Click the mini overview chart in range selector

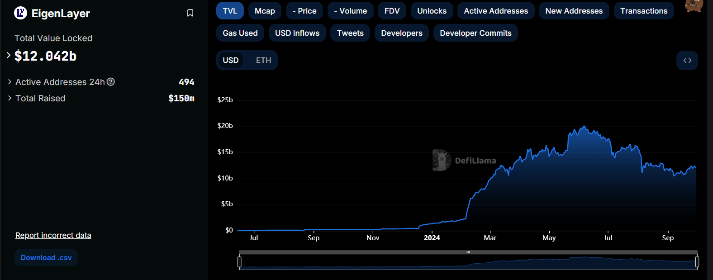pyautogui.click(x=468, y=262)
